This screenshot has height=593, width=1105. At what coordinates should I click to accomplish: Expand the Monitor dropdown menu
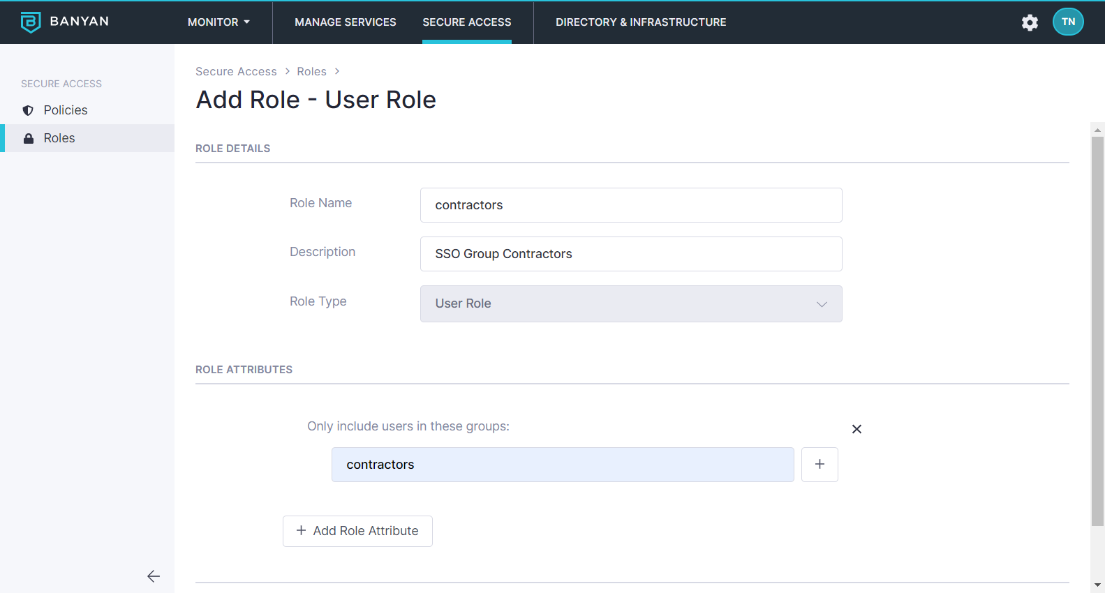click(218, 22)
